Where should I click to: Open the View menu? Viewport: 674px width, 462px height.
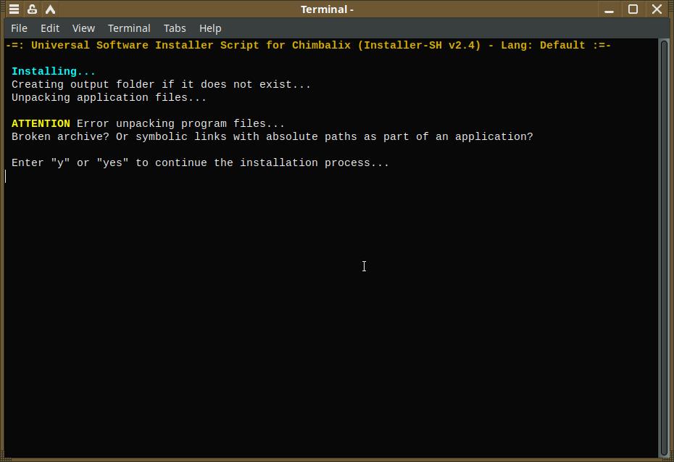(83, 28)
